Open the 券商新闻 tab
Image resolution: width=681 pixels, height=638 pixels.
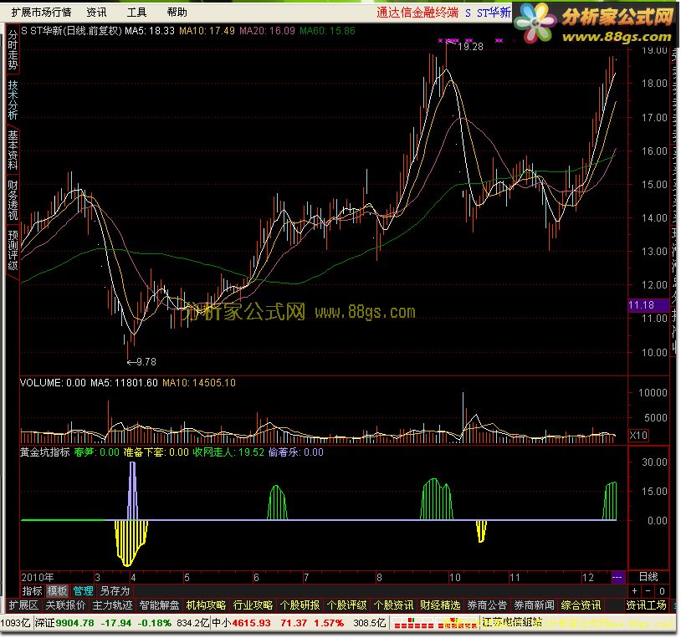click(535, 605)
